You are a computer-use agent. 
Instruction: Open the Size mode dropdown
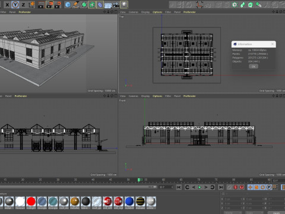255,213
